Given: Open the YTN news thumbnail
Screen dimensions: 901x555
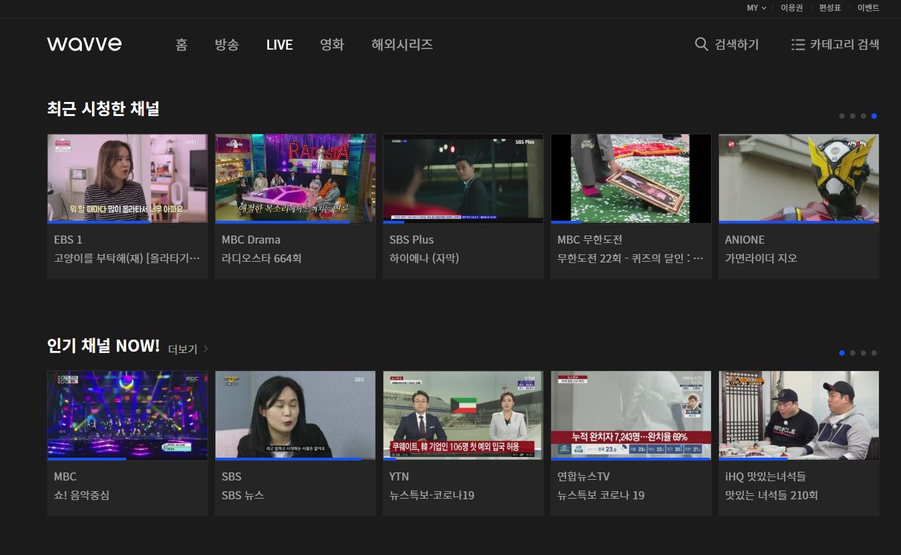Looking at the screenshot, I should 463,415.
